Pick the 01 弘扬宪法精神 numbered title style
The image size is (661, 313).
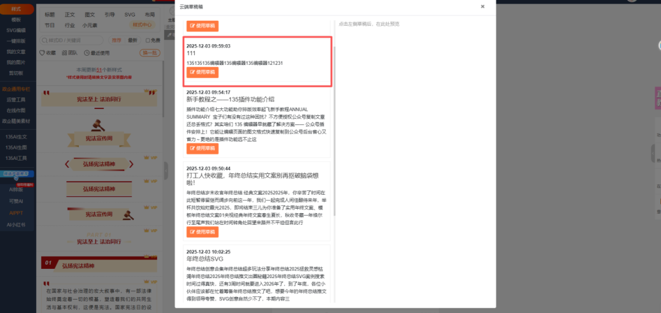(x=99, y=265)
